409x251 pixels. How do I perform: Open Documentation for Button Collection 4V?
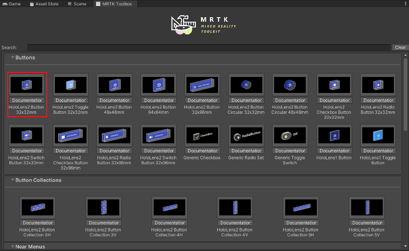pyautogui.click(x=235, y=223)
